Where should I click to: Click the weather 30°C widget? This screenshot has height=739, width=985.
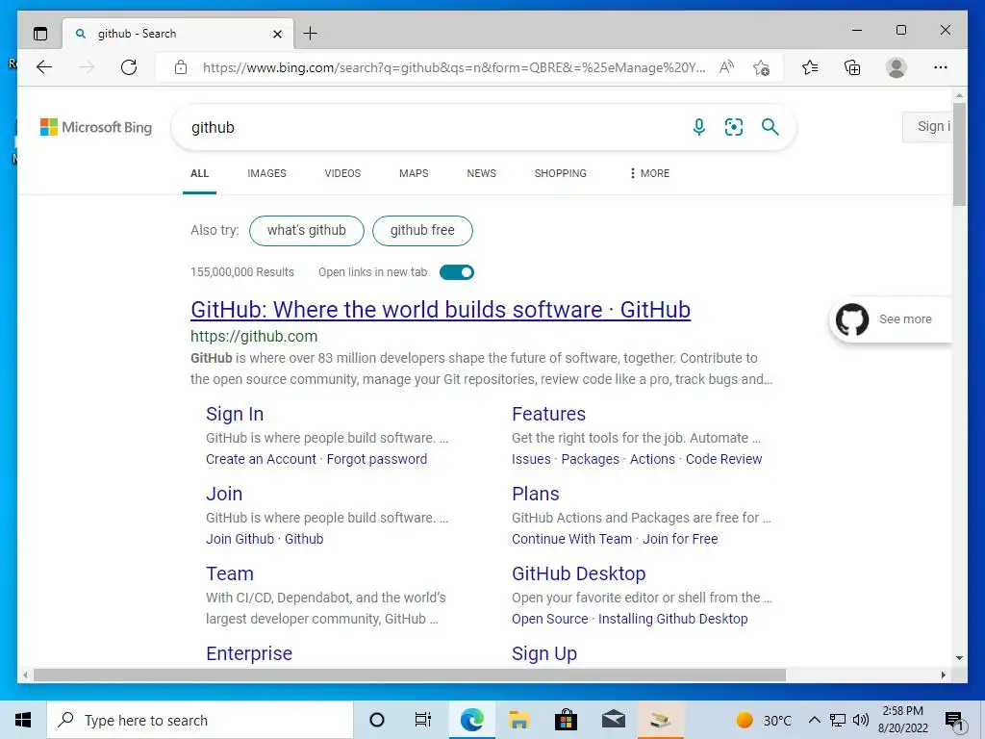763,720
